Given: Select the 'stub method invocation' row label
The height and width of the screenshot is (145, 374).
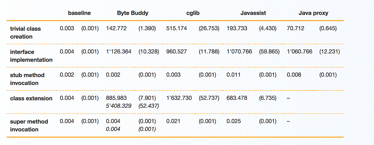Looking at the screenshot, I should (x=27, y=79).
